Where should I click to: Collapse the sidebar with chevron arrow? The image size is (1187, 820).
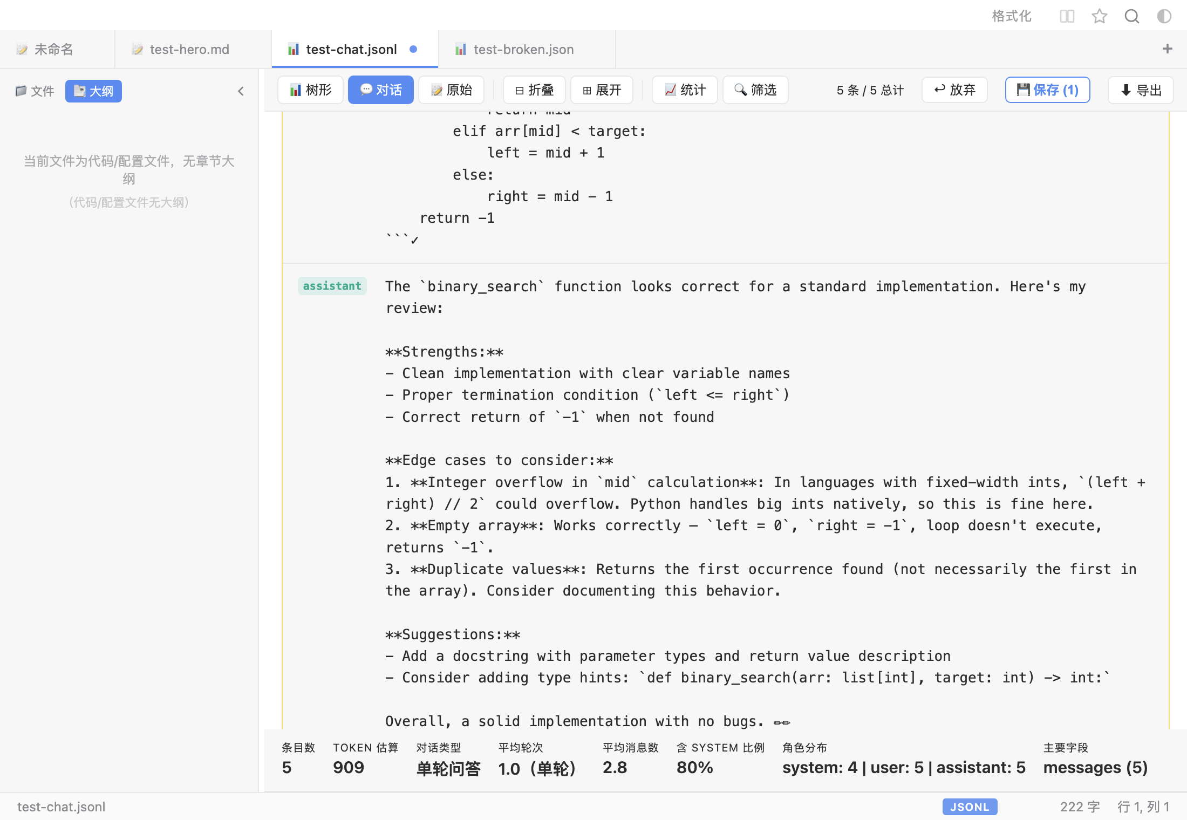coord(241,91)
